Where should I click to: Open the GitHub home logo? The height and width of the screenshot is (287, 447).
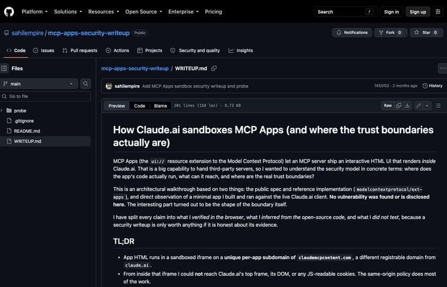coord(9,12)
